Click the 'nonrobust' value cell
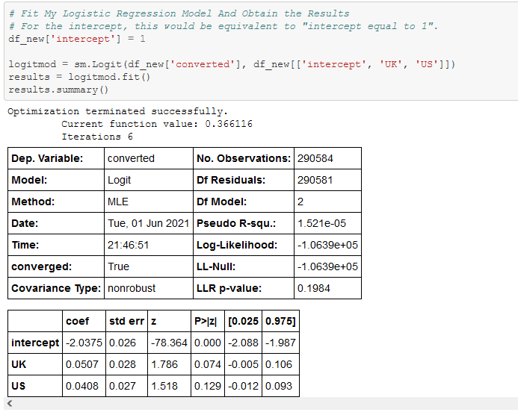This screenshot has height=412, width=518. click(x=149, y=288)
